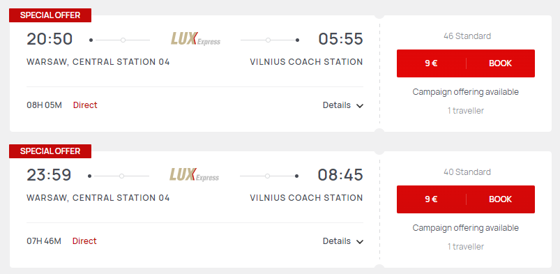This screenshot has width=560, height=274.
Task: Book the 23:59 Warsaw to Vilnius trip
Action: (500, 199)
